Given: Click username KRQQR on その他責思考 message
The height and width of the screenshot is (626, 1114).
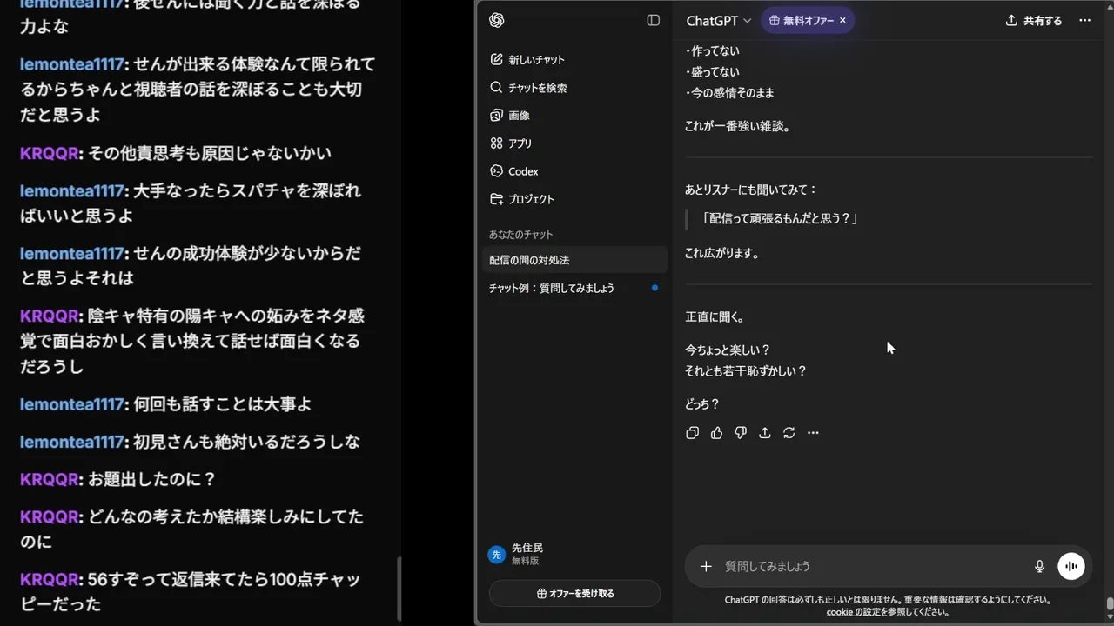Looking at the screenshot, I should tap(50, 154).
